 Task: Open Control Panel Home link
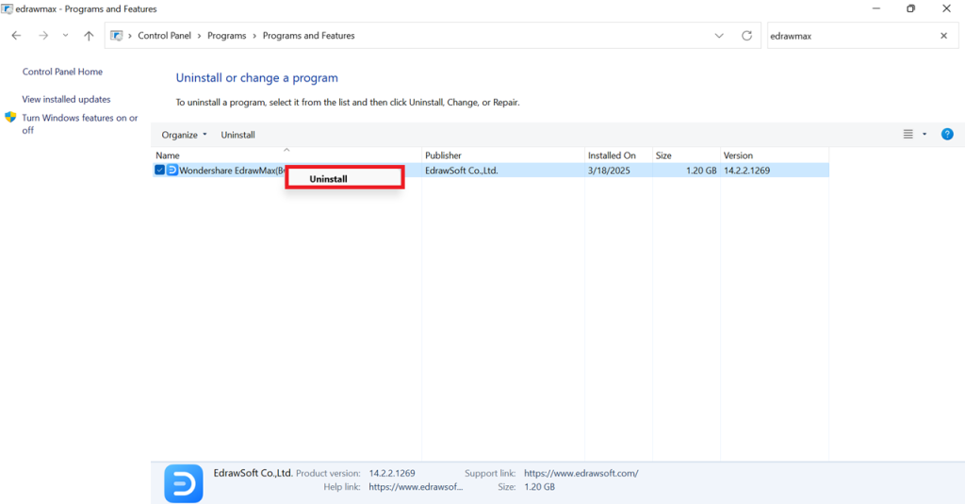click(x=62, y=72)
